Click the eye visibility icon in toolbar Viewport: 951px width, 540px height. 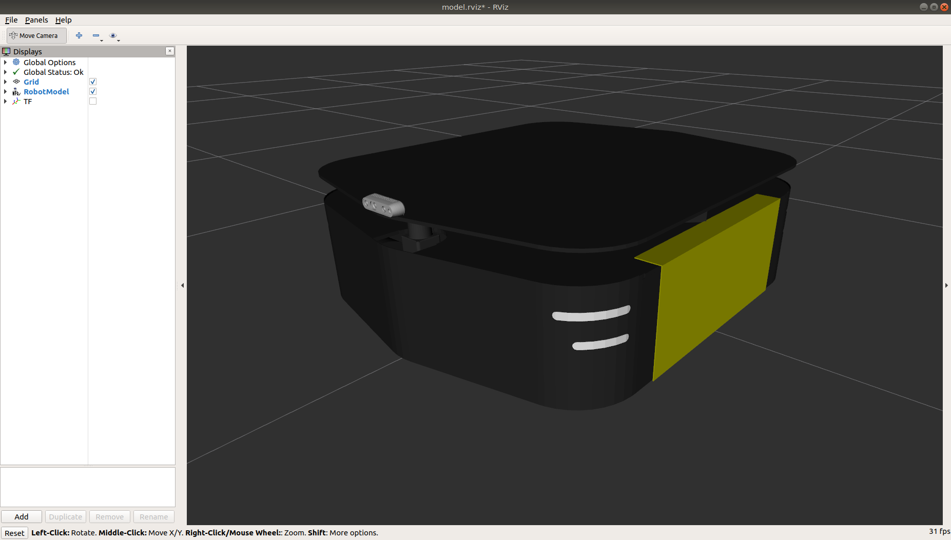113,35
